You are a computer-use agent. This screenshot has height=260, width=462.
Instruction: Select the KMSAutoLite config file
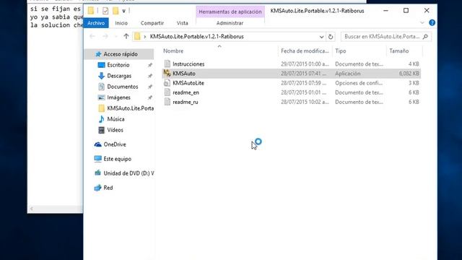pyautogui.click(x=188, y=83)
